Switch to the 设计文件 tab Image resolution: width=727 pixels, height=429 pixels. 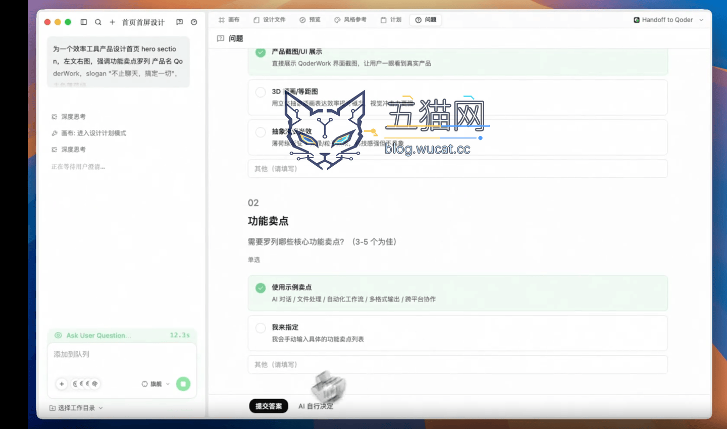270,20
